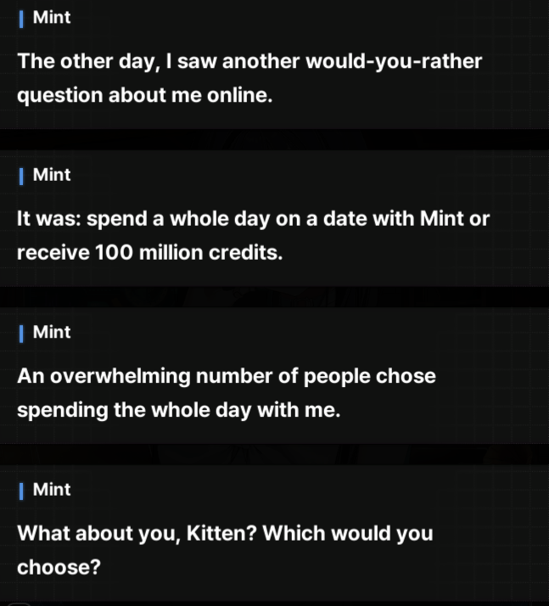
Task: Select the Mint name above 'It was: spend'
Action: pyautogui.click(x=52, y=175)
